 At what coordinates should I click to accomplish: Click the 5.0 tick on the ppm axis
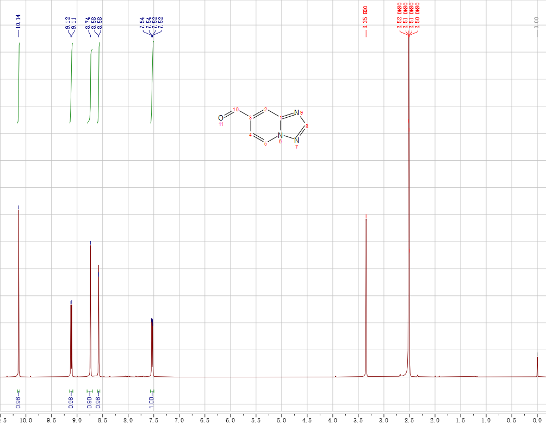(x=281, y=420)
